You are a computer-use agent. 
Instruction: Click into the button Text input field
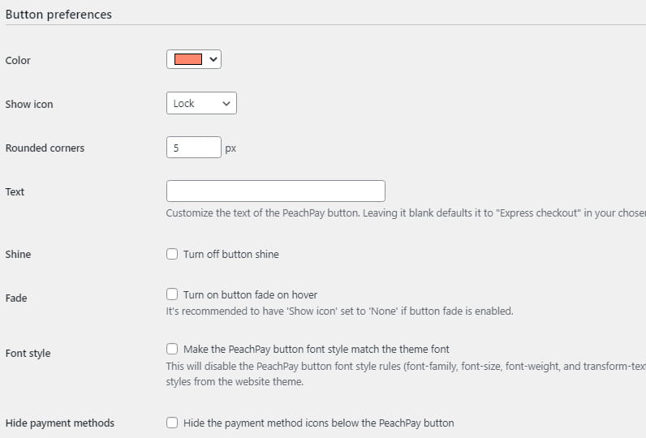pyautogui.click(x=276, y=191)
